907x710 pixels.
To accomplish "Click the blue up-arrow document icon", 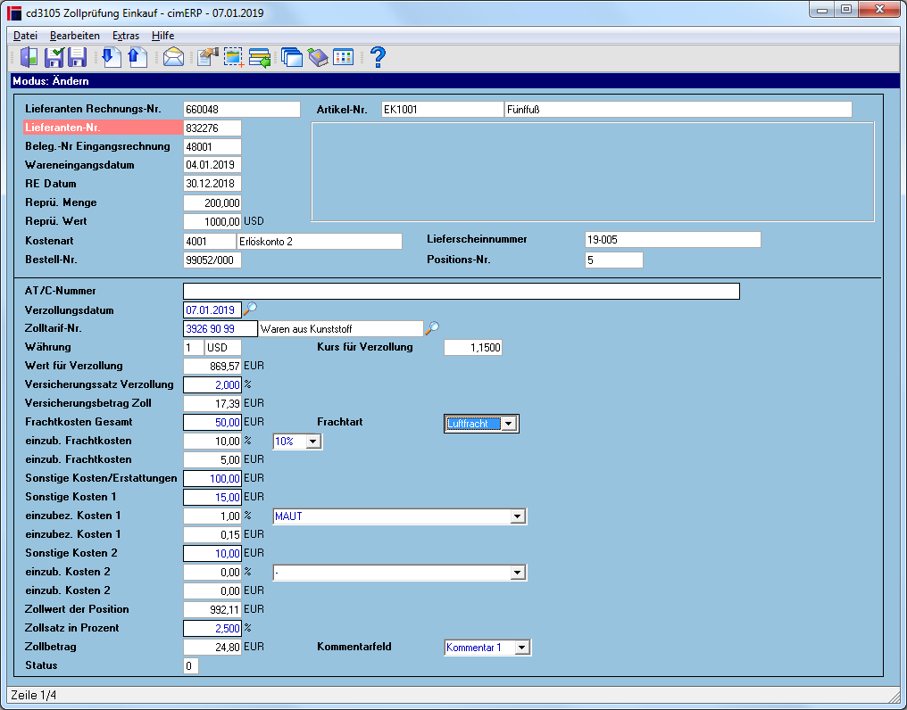I will [x=137, y=57].
